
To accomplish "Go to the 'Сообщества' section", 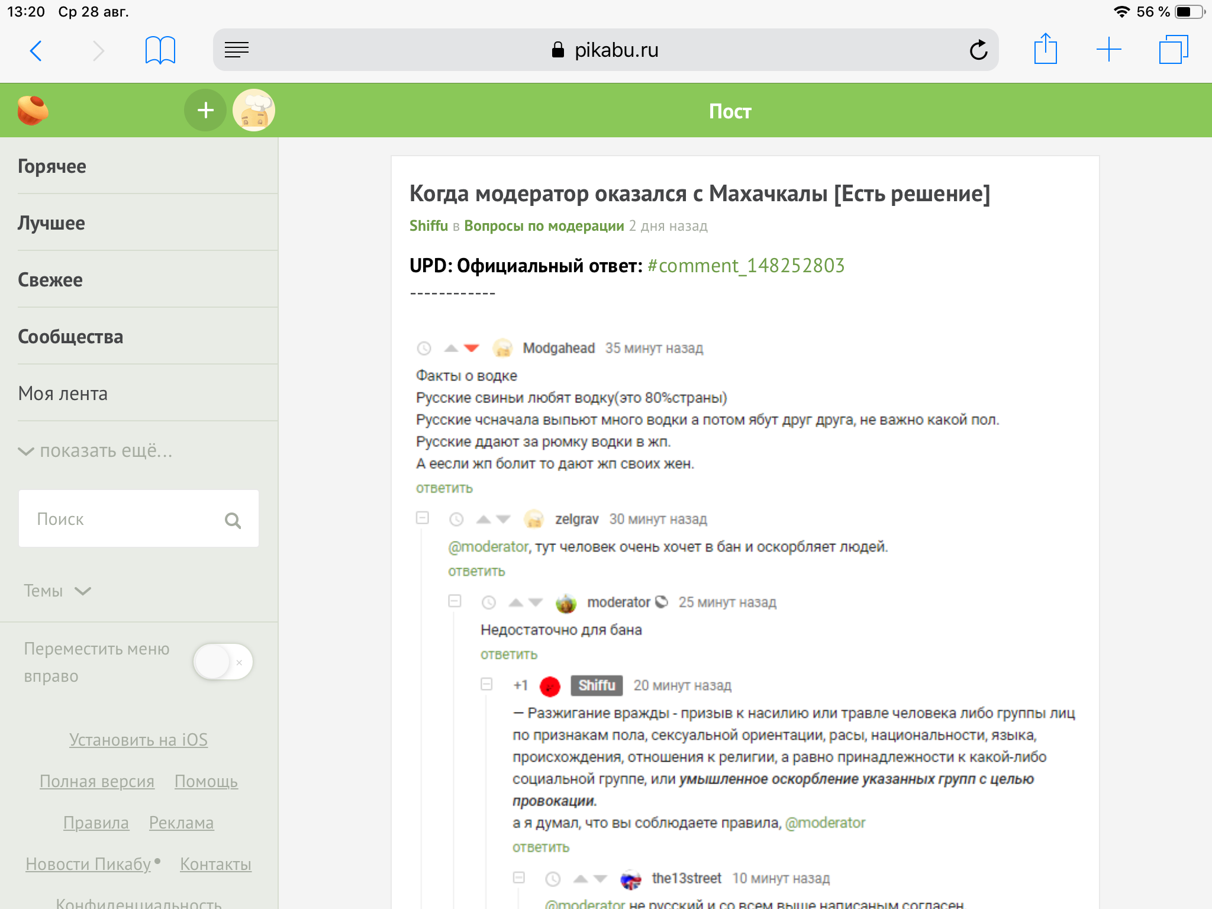I will (70, 337).
